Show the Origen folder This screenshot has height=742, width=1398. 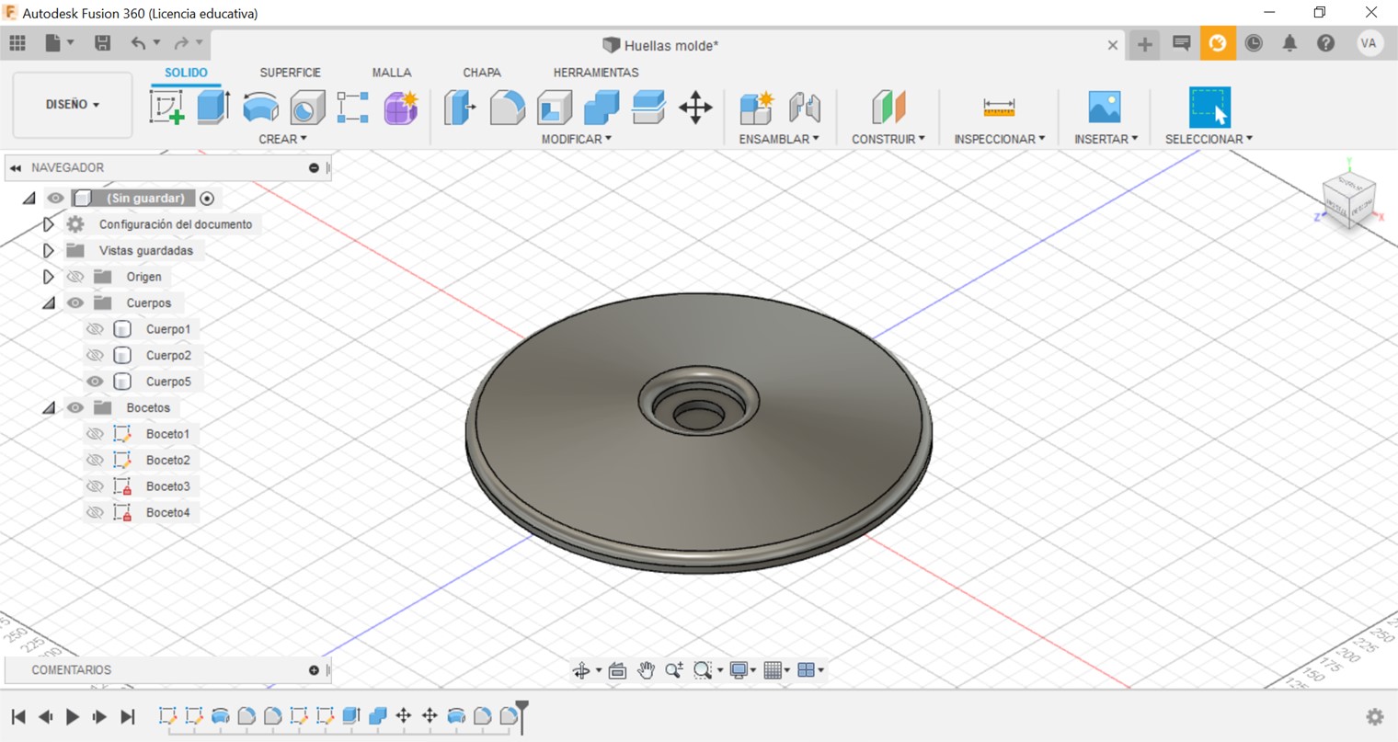click(x=75, y=277)
